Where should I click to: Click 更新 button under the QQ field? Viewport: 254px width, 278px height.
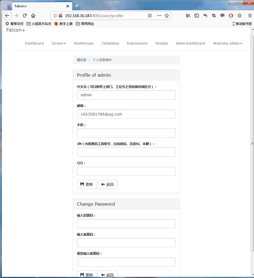click(x=87, y=184)
